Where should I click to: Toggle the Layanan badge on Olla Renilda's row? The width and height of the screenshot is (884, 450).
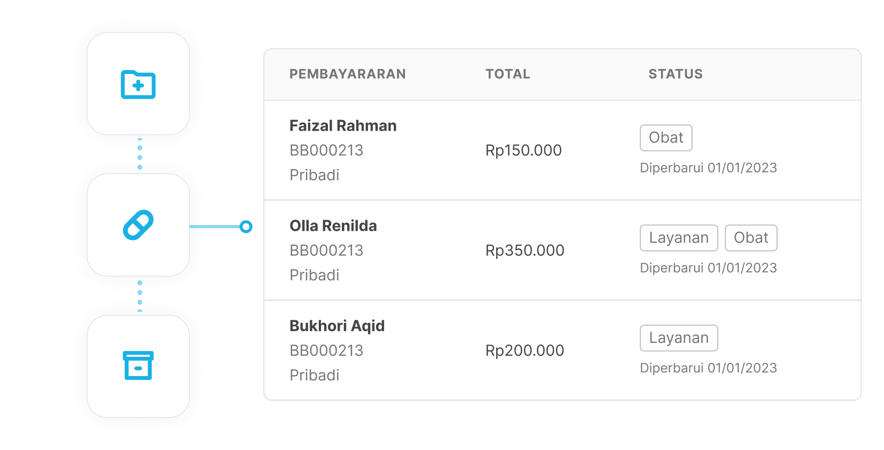[x=678, y=238]
